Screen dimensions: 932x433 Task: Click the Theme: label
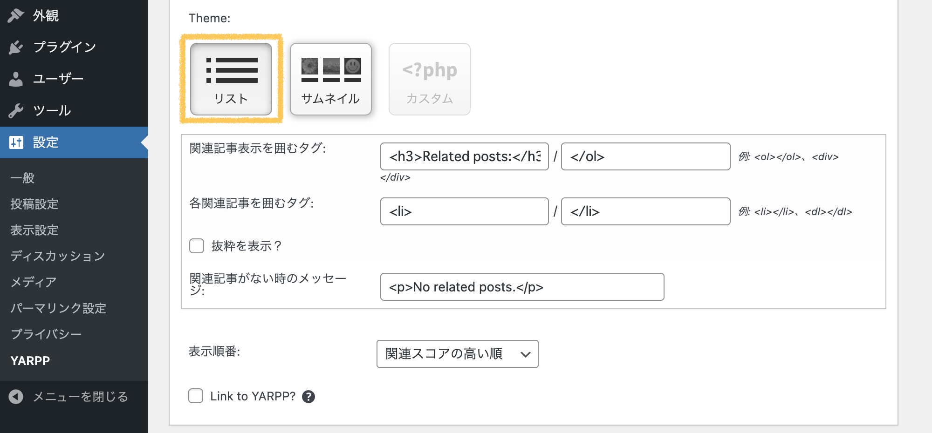209,18
